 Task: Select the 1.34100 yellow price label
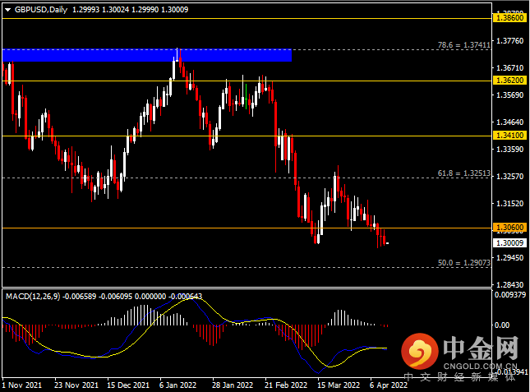tap(509, 136)
